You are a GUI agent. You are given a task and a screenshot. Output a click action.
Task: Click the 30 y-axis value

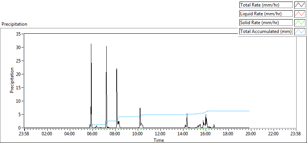pos(19,47)
